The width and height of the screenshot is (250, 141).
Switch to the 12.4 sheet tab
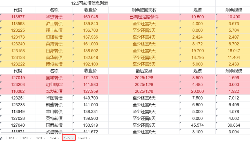(53, 138)
